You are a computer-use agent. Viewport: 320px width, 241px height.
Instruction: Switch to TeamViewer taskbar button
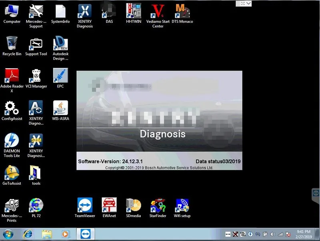tap(86, 234)
